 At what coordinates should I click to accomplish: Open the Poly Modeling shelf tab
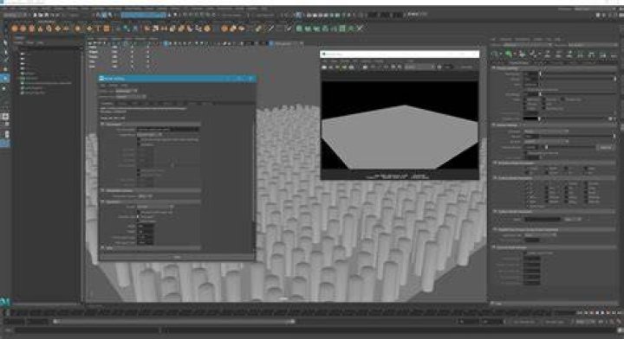tap(46, 22)
